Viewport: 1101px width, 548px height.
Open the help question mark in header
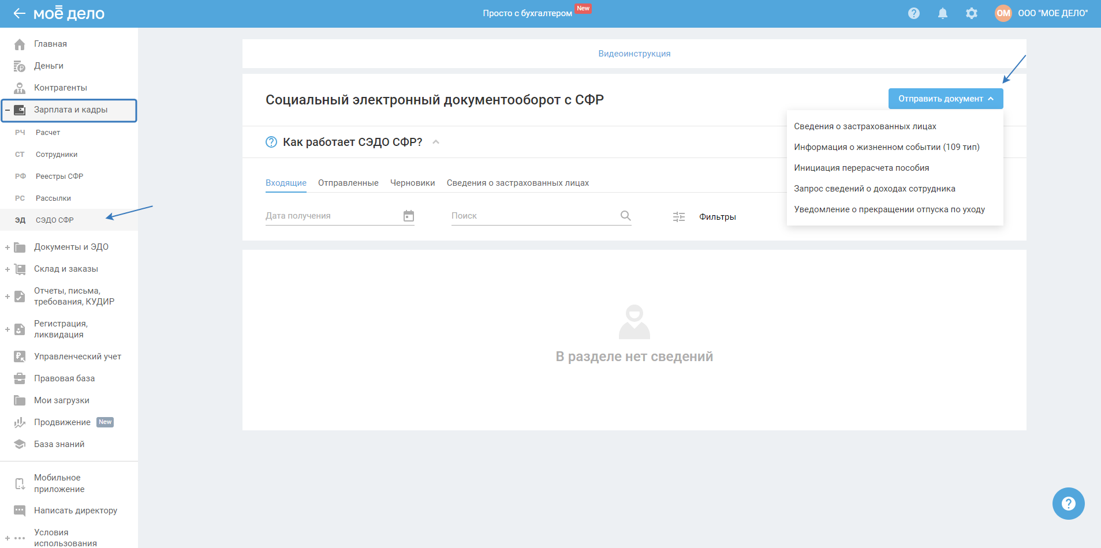tap(914, 13)
